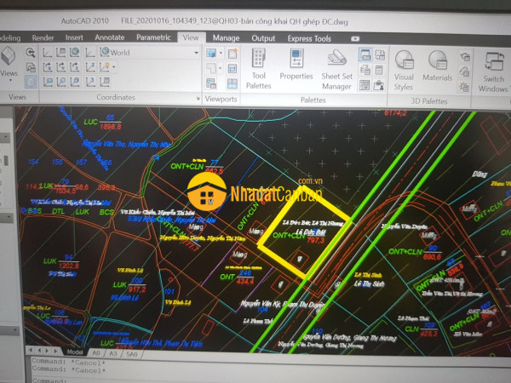Open the Parametric ribbon tab

[x=153, y=37]
